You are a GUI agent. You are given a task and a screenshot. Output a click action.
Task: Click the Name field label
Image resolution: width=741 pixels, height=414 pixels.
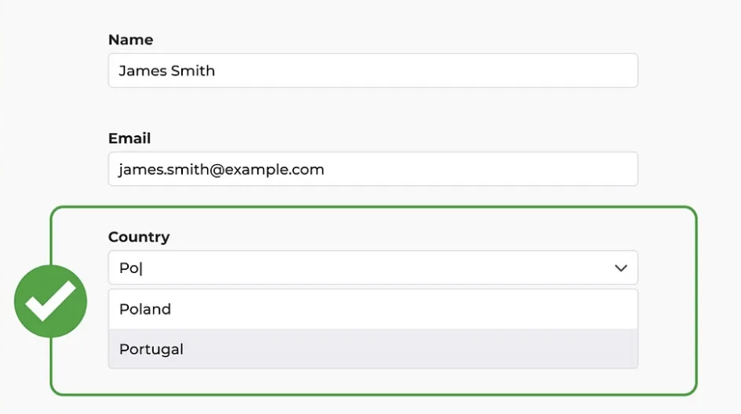(130, 39)
